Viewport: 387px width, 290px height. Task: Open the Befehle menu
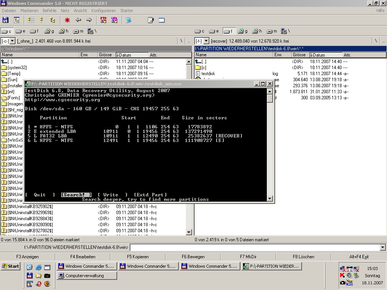tap(50, 11)
